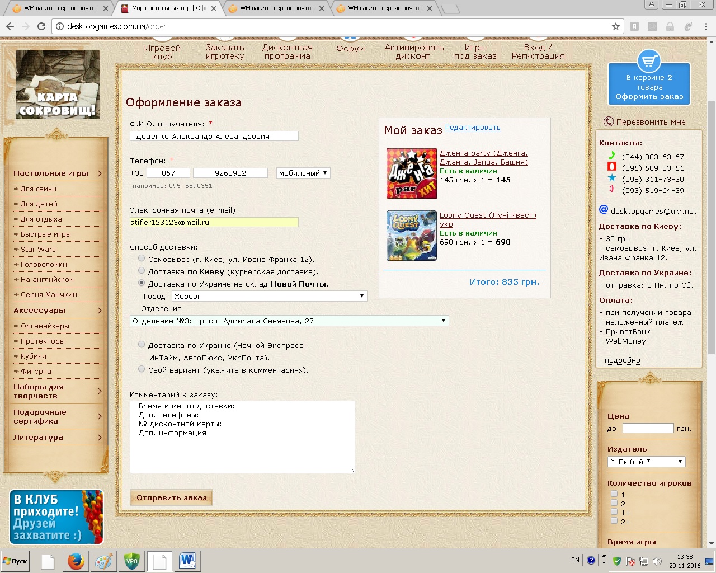The width and height of the screenshot is (716, 573).
Task: Click the Ф.И.О. получателя input field
Action: pyautogui.click(x=214, y=136)
